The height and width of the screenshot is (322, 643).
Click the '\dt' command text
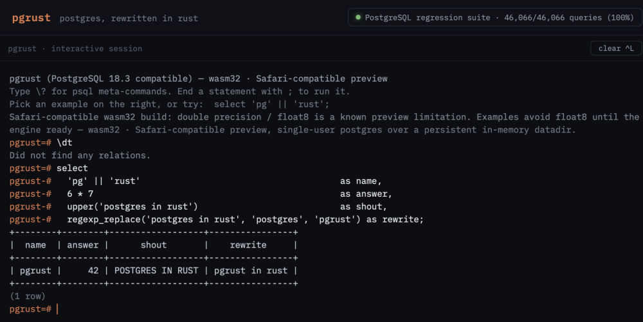pyautogui.click(x=64, y=143)
